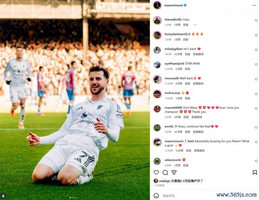The height and width of the screenshot is (200, 259).
Task: Share post via paper plane icon
Action: point(174,172)
